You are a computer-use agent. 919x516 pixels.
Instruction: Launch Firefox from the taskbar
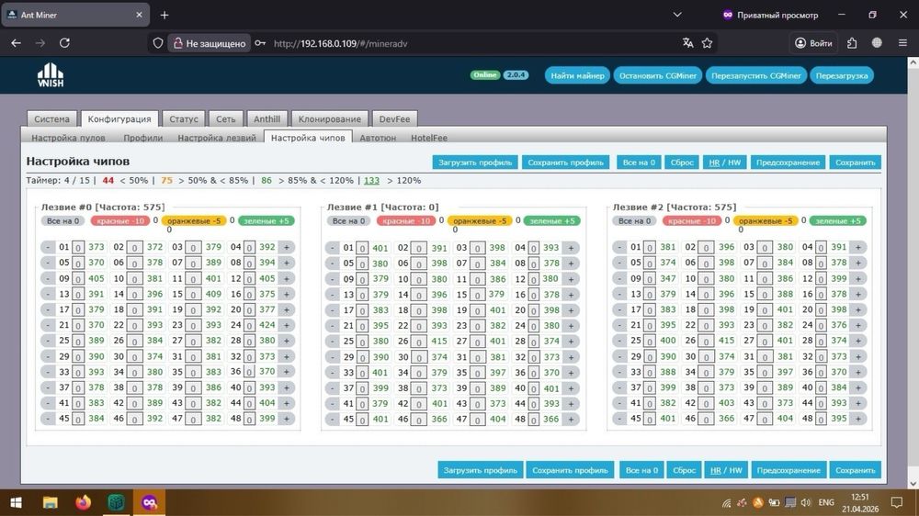[x=84, y=502]
